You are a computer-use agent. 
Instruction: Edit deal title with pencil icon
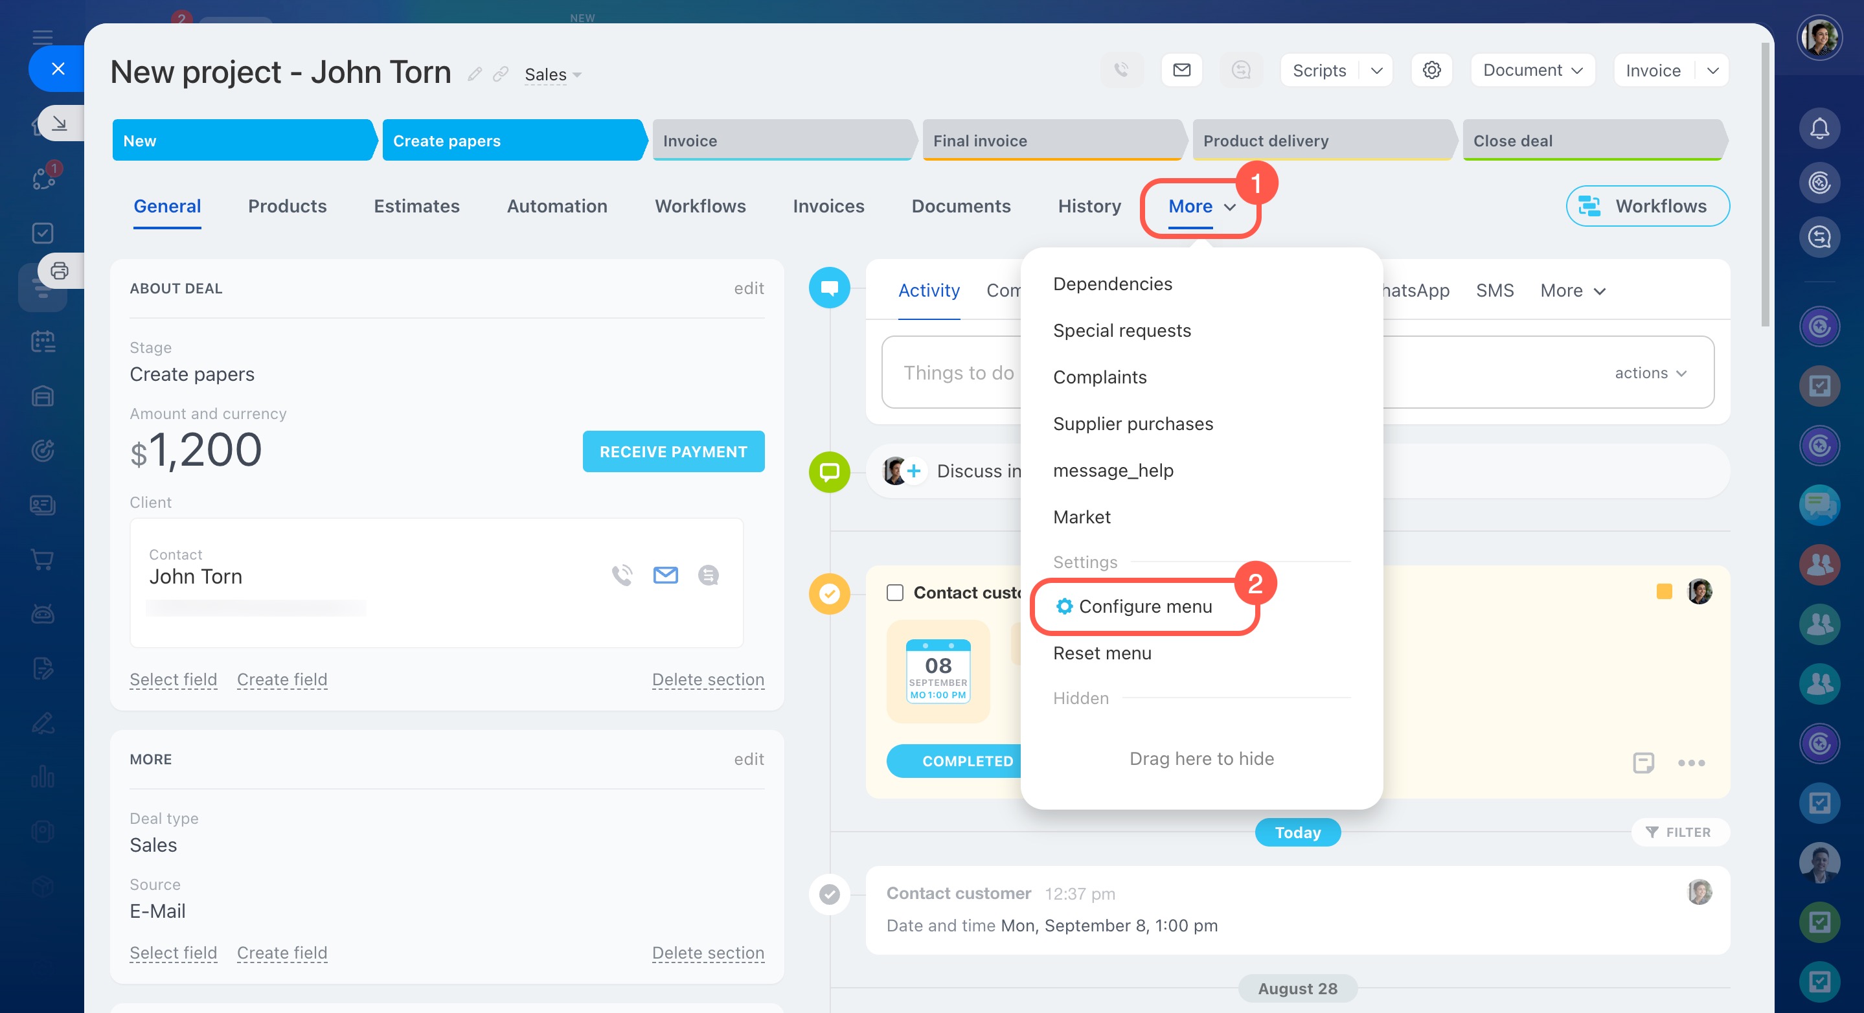(475, 74)
